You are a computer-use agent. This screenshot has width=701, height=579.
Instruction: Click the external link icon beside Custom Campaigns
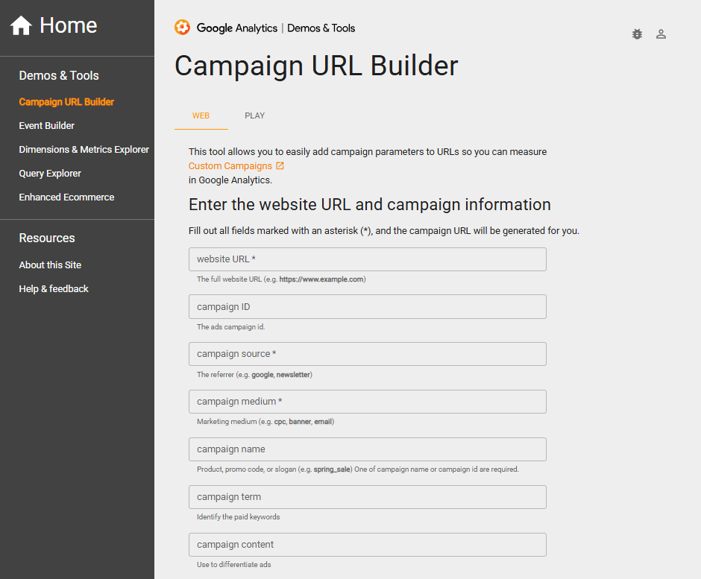[280, 165]
